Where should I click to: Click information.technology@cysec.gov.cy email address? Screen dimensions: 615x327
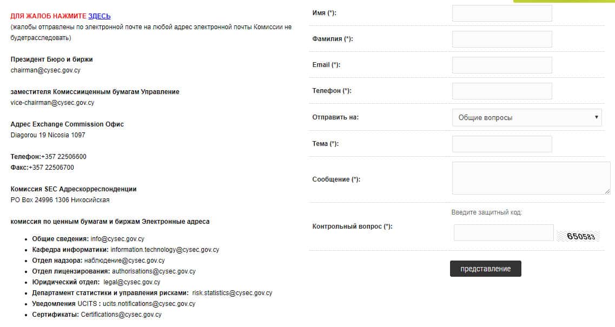(x=164, y=250)
